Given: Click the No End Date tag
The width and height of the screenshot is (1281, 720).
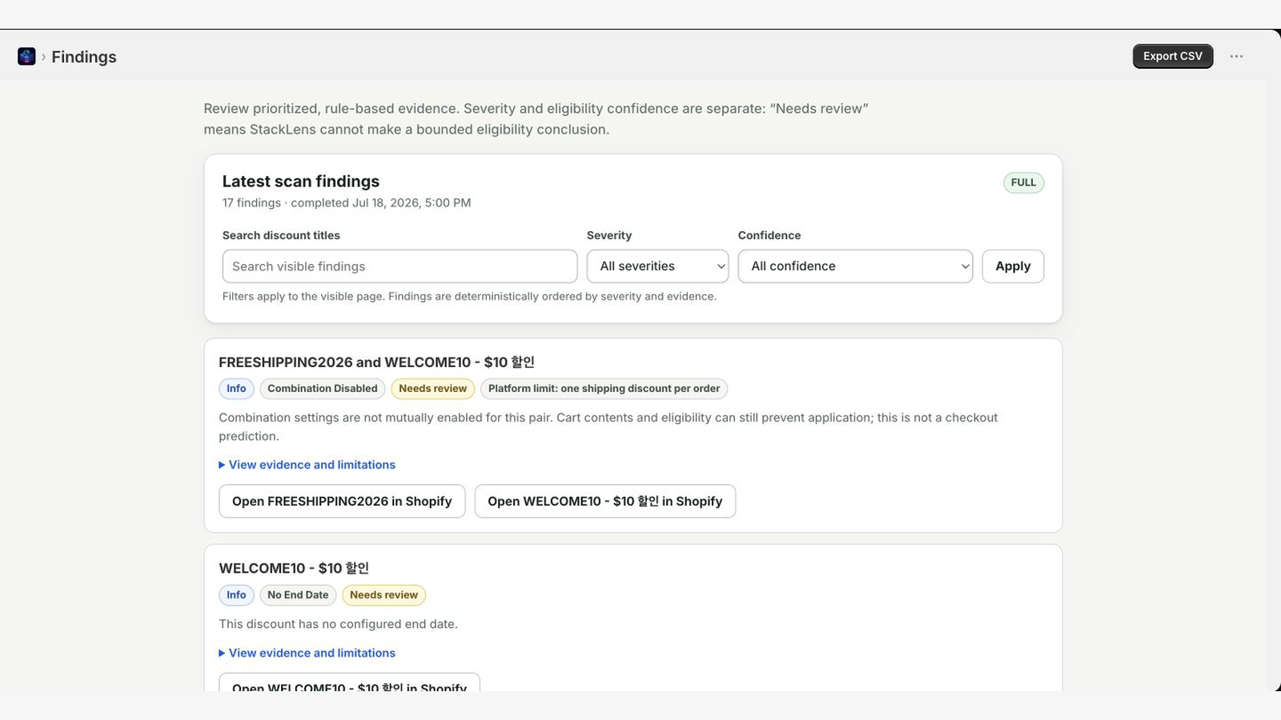Looking at the screenshot, I should [298, 595].
